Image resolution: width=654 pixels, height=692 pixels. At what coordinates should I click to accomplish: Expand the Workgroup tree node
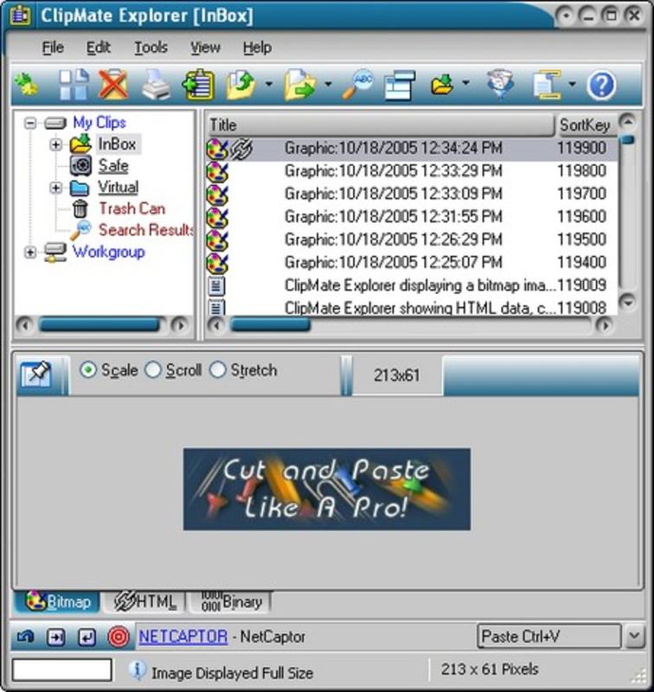coord(30,253)
